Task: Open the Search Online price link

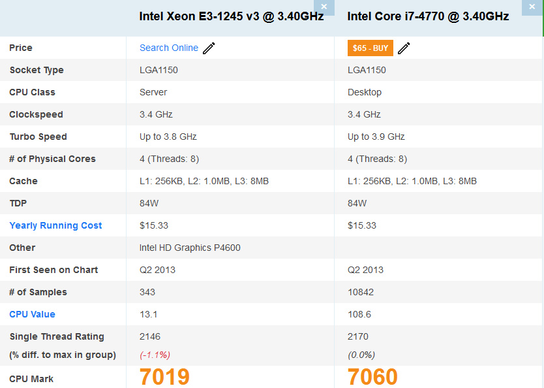Action: pos(169,48)
